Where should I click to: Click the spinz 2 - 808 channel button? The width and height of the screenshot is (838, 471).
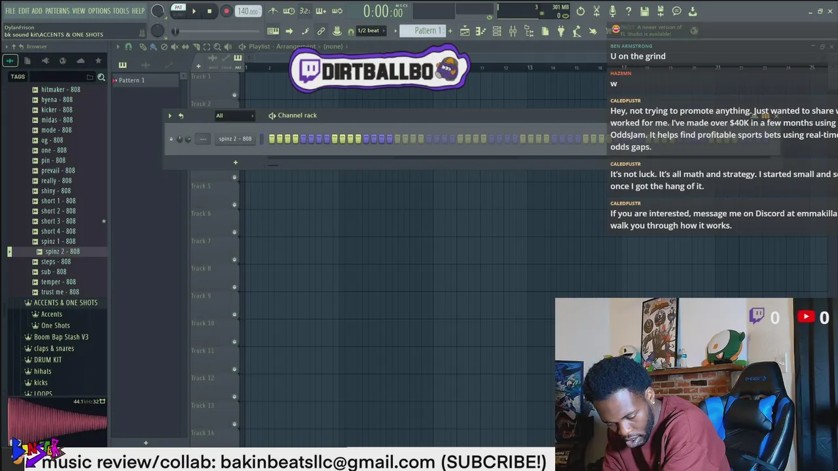pos(235,139)
